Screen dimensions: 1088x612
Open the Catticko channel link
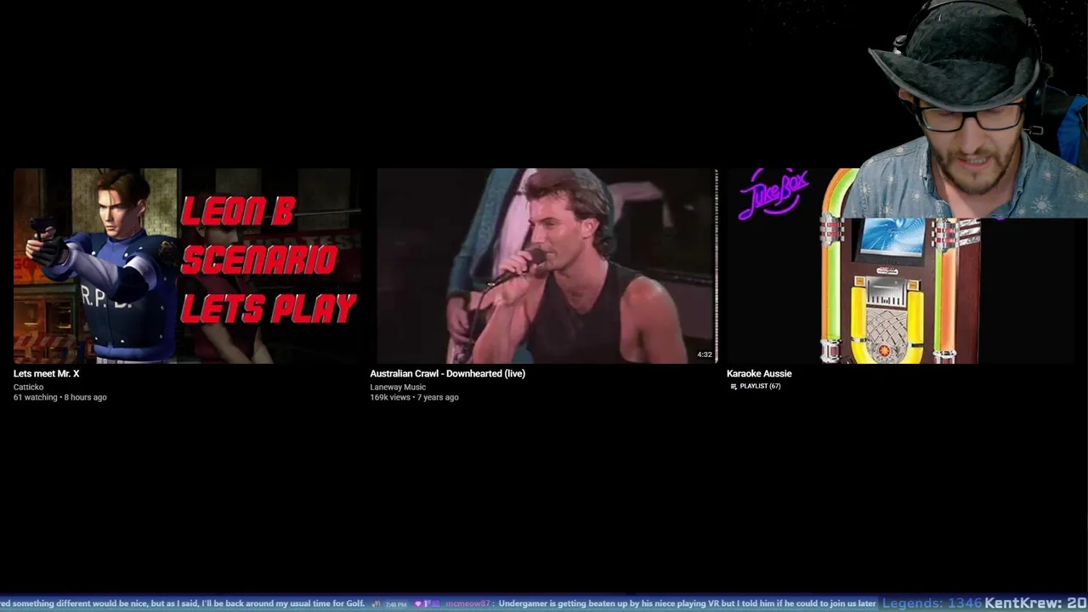click(28, 388)
